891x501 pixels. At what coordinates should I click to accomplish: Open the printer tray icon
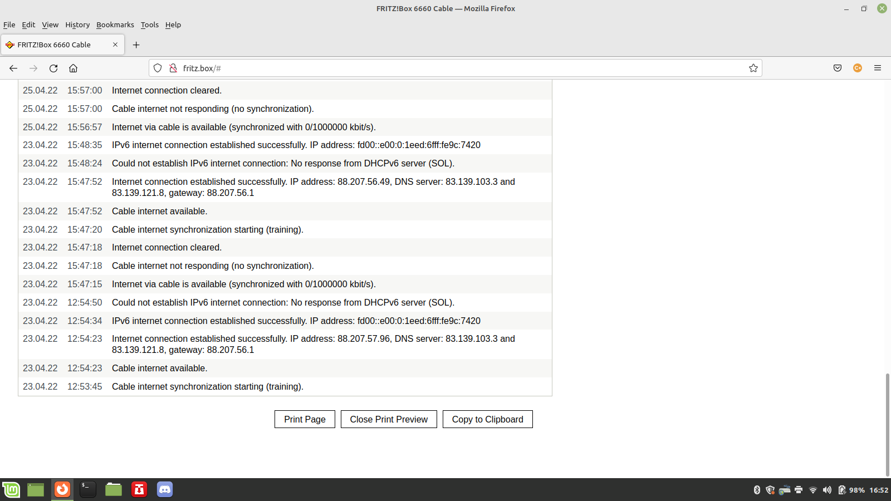pos(799,490)
